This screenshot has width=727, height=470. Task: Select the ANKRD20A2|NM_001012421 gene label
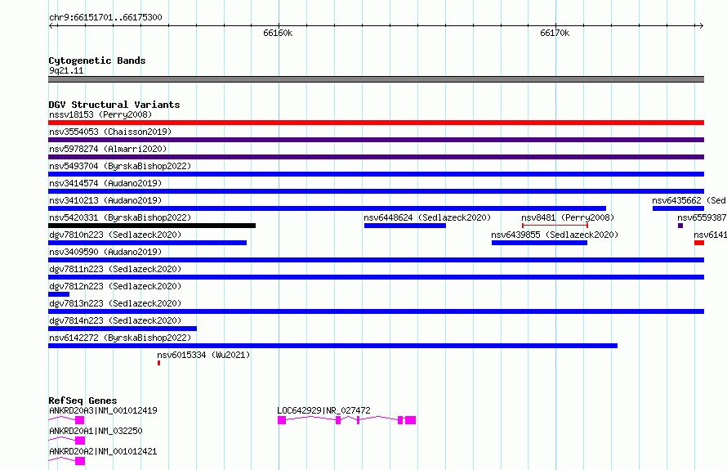coord(103,451)
